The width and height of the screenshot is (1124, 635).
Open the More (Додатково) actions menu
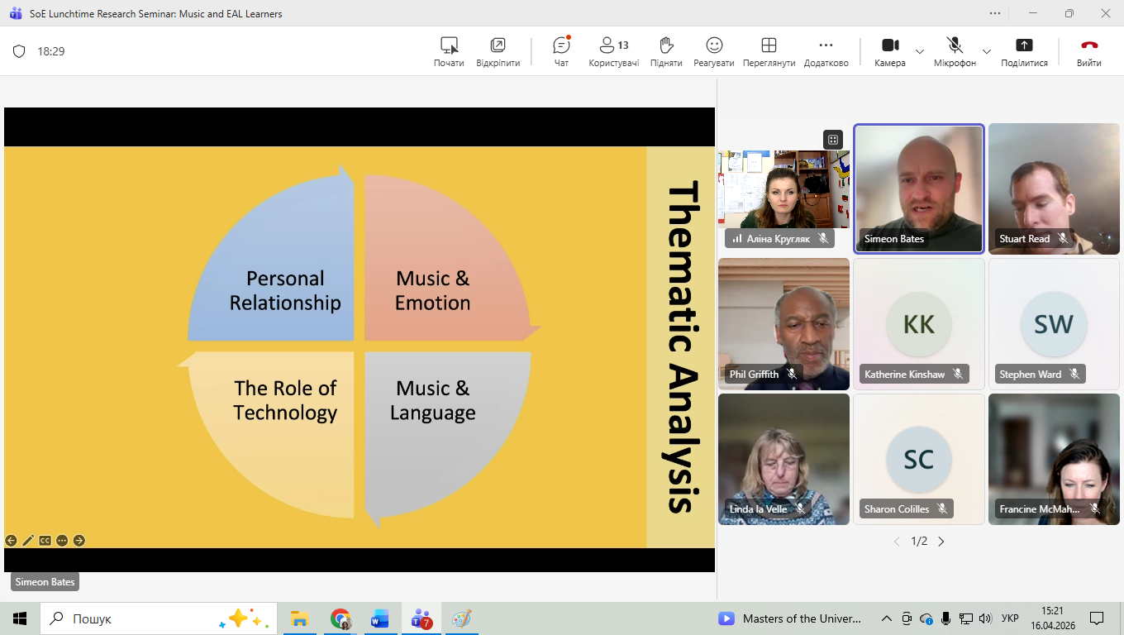tap(826, 51)
